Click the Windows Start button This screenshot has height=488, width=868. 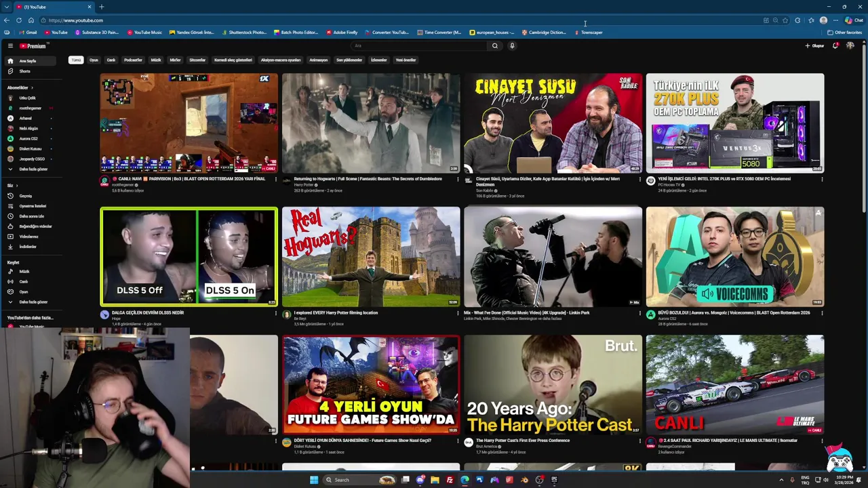tap(313, 480)
